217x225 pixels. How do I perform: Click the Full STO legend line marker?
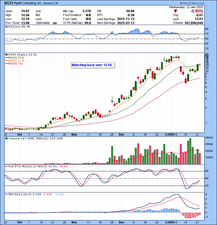[x=6, y=166]
